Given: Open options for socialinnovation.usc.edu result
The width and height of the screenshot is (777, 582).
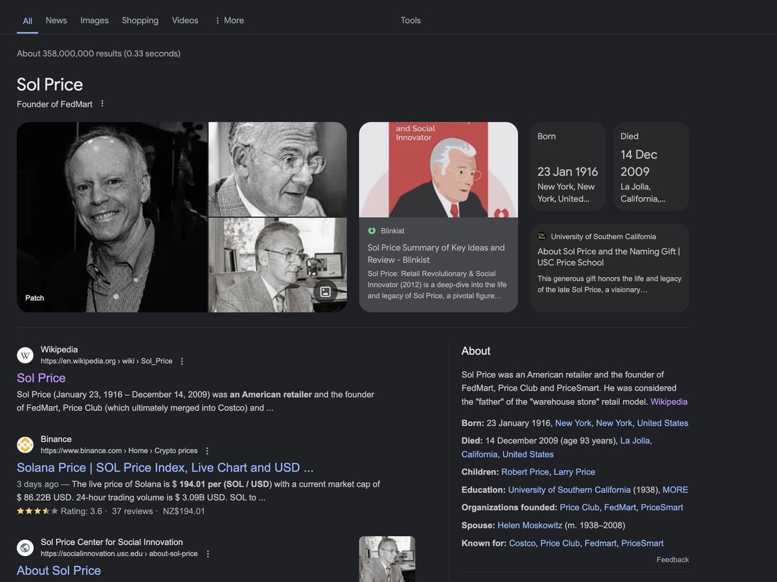Looking at the screenshot, I should (x=208, y=554).
